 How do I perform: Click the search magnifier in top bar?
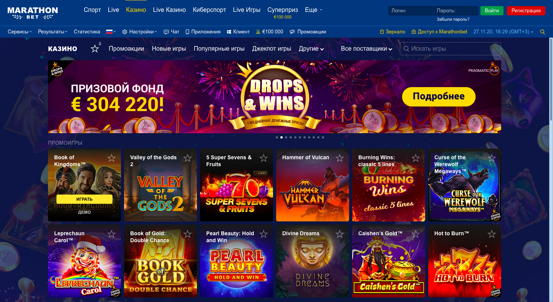543,32
